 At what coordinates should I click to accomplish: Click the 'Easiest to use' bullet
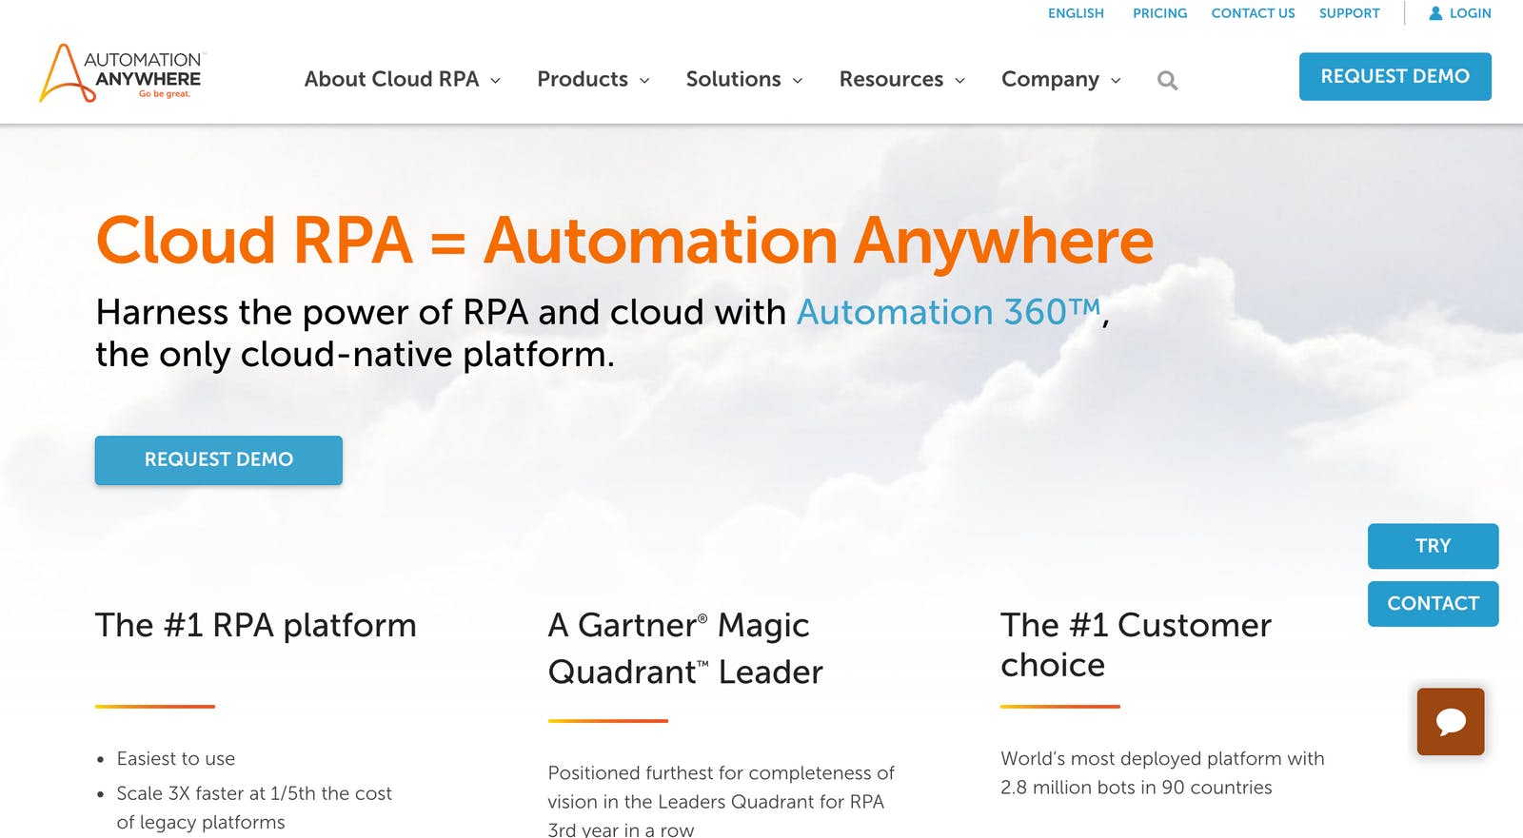[x=176, y=759]
